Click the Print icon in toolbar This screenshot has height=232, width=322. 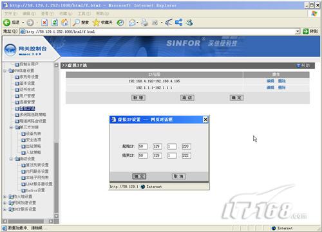click(144, 22)
